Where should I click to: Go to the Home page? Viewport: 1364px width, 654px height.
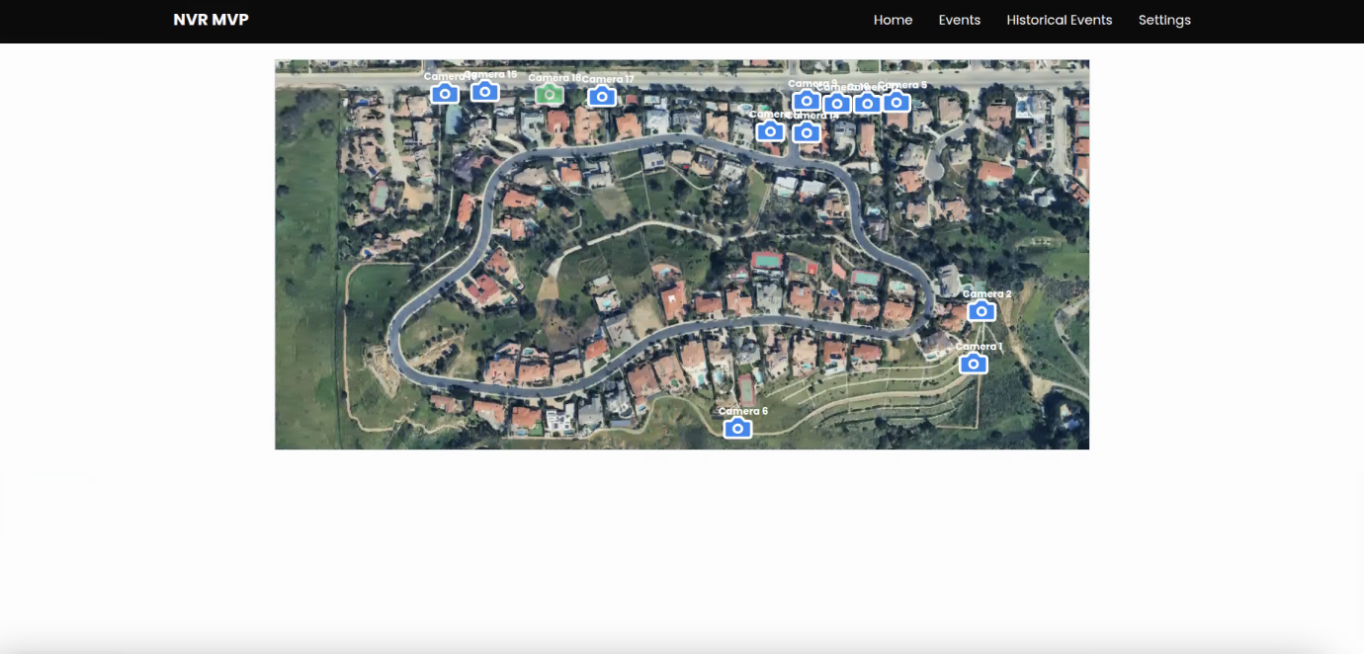click(893, 20)
